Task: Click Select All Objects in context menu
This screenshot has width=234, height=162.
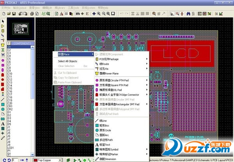Action: [67, 61]
